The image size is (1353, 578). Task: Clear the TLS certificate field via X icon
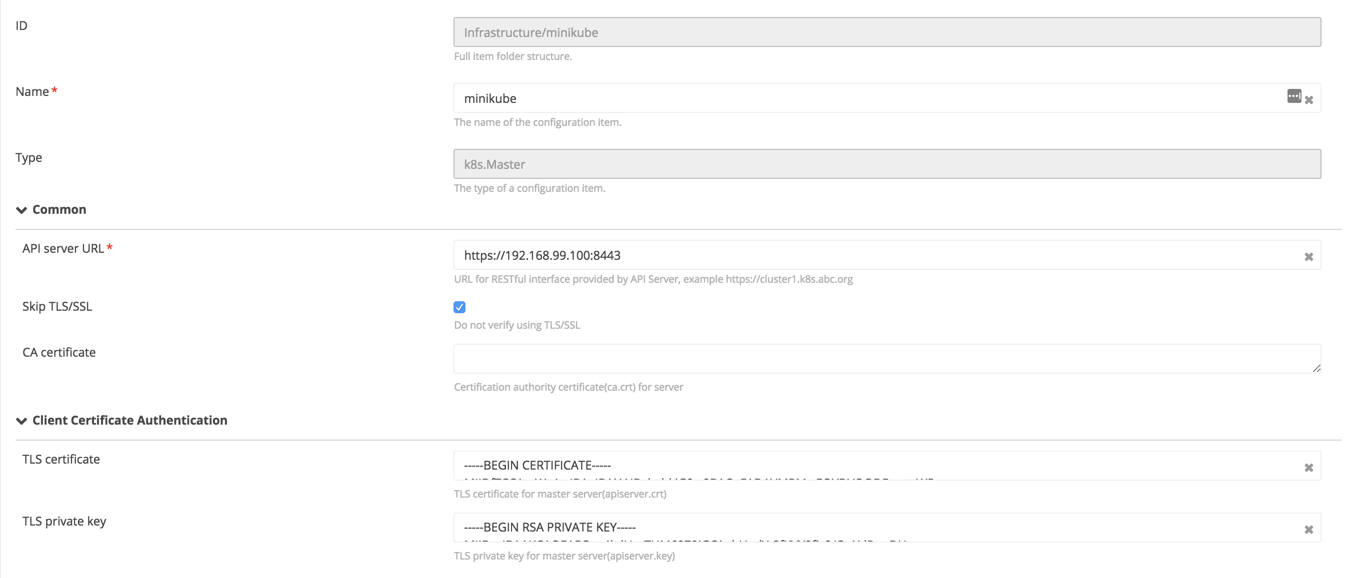click(x=1309, y=467)
